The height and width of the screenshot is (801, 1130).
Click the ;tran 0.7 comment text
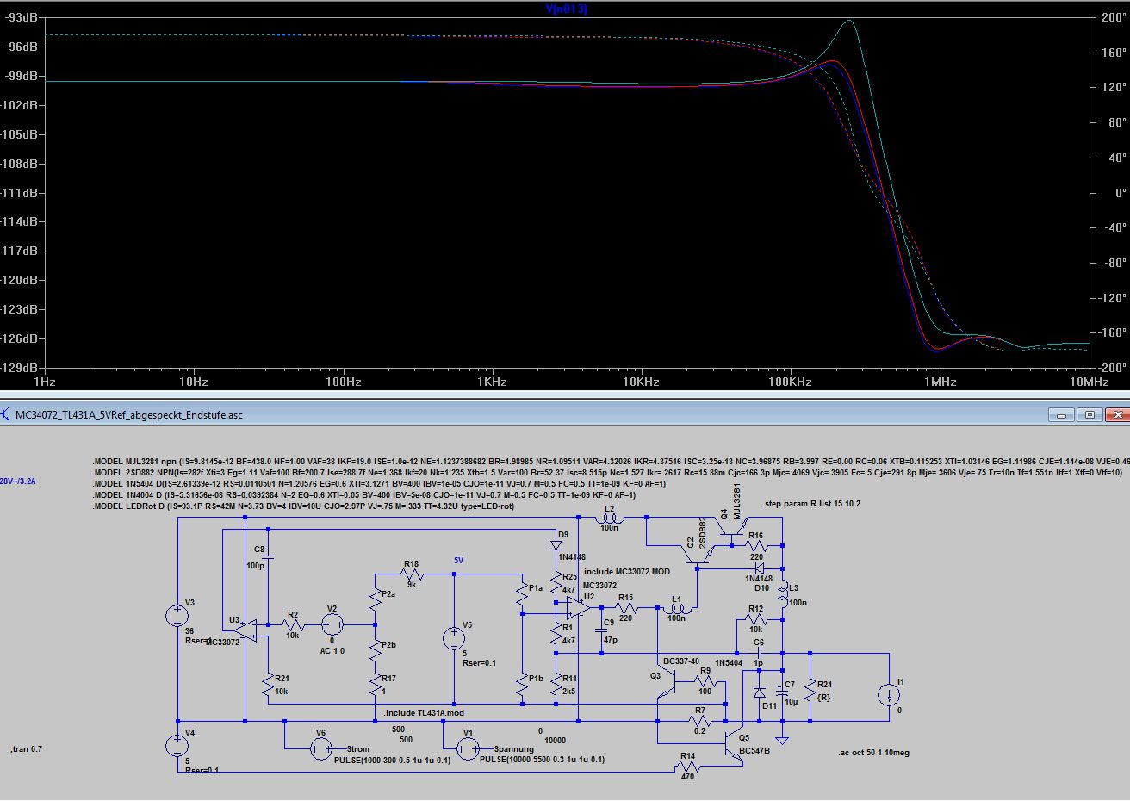click(27, 749)
